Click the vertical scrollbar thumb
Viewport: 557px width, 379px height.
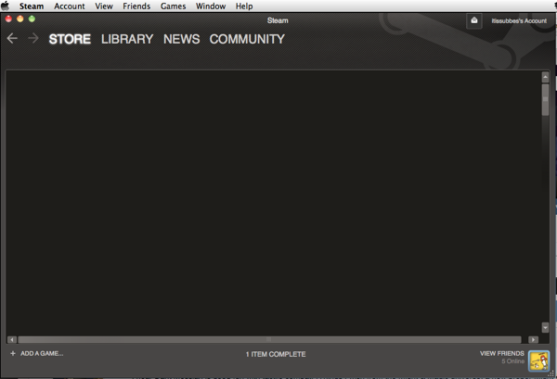click(x=545, y=100)
